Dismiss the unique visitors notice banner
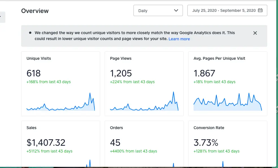The image size is (278, 168). pyautogui.click(x=255, y=33)
